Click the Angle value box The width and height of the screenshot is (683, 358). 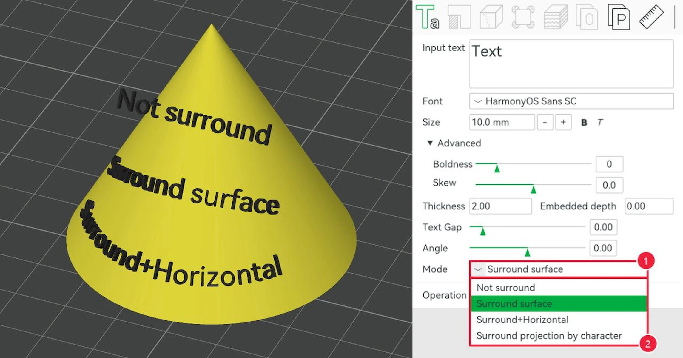click(x=603, y=248)
